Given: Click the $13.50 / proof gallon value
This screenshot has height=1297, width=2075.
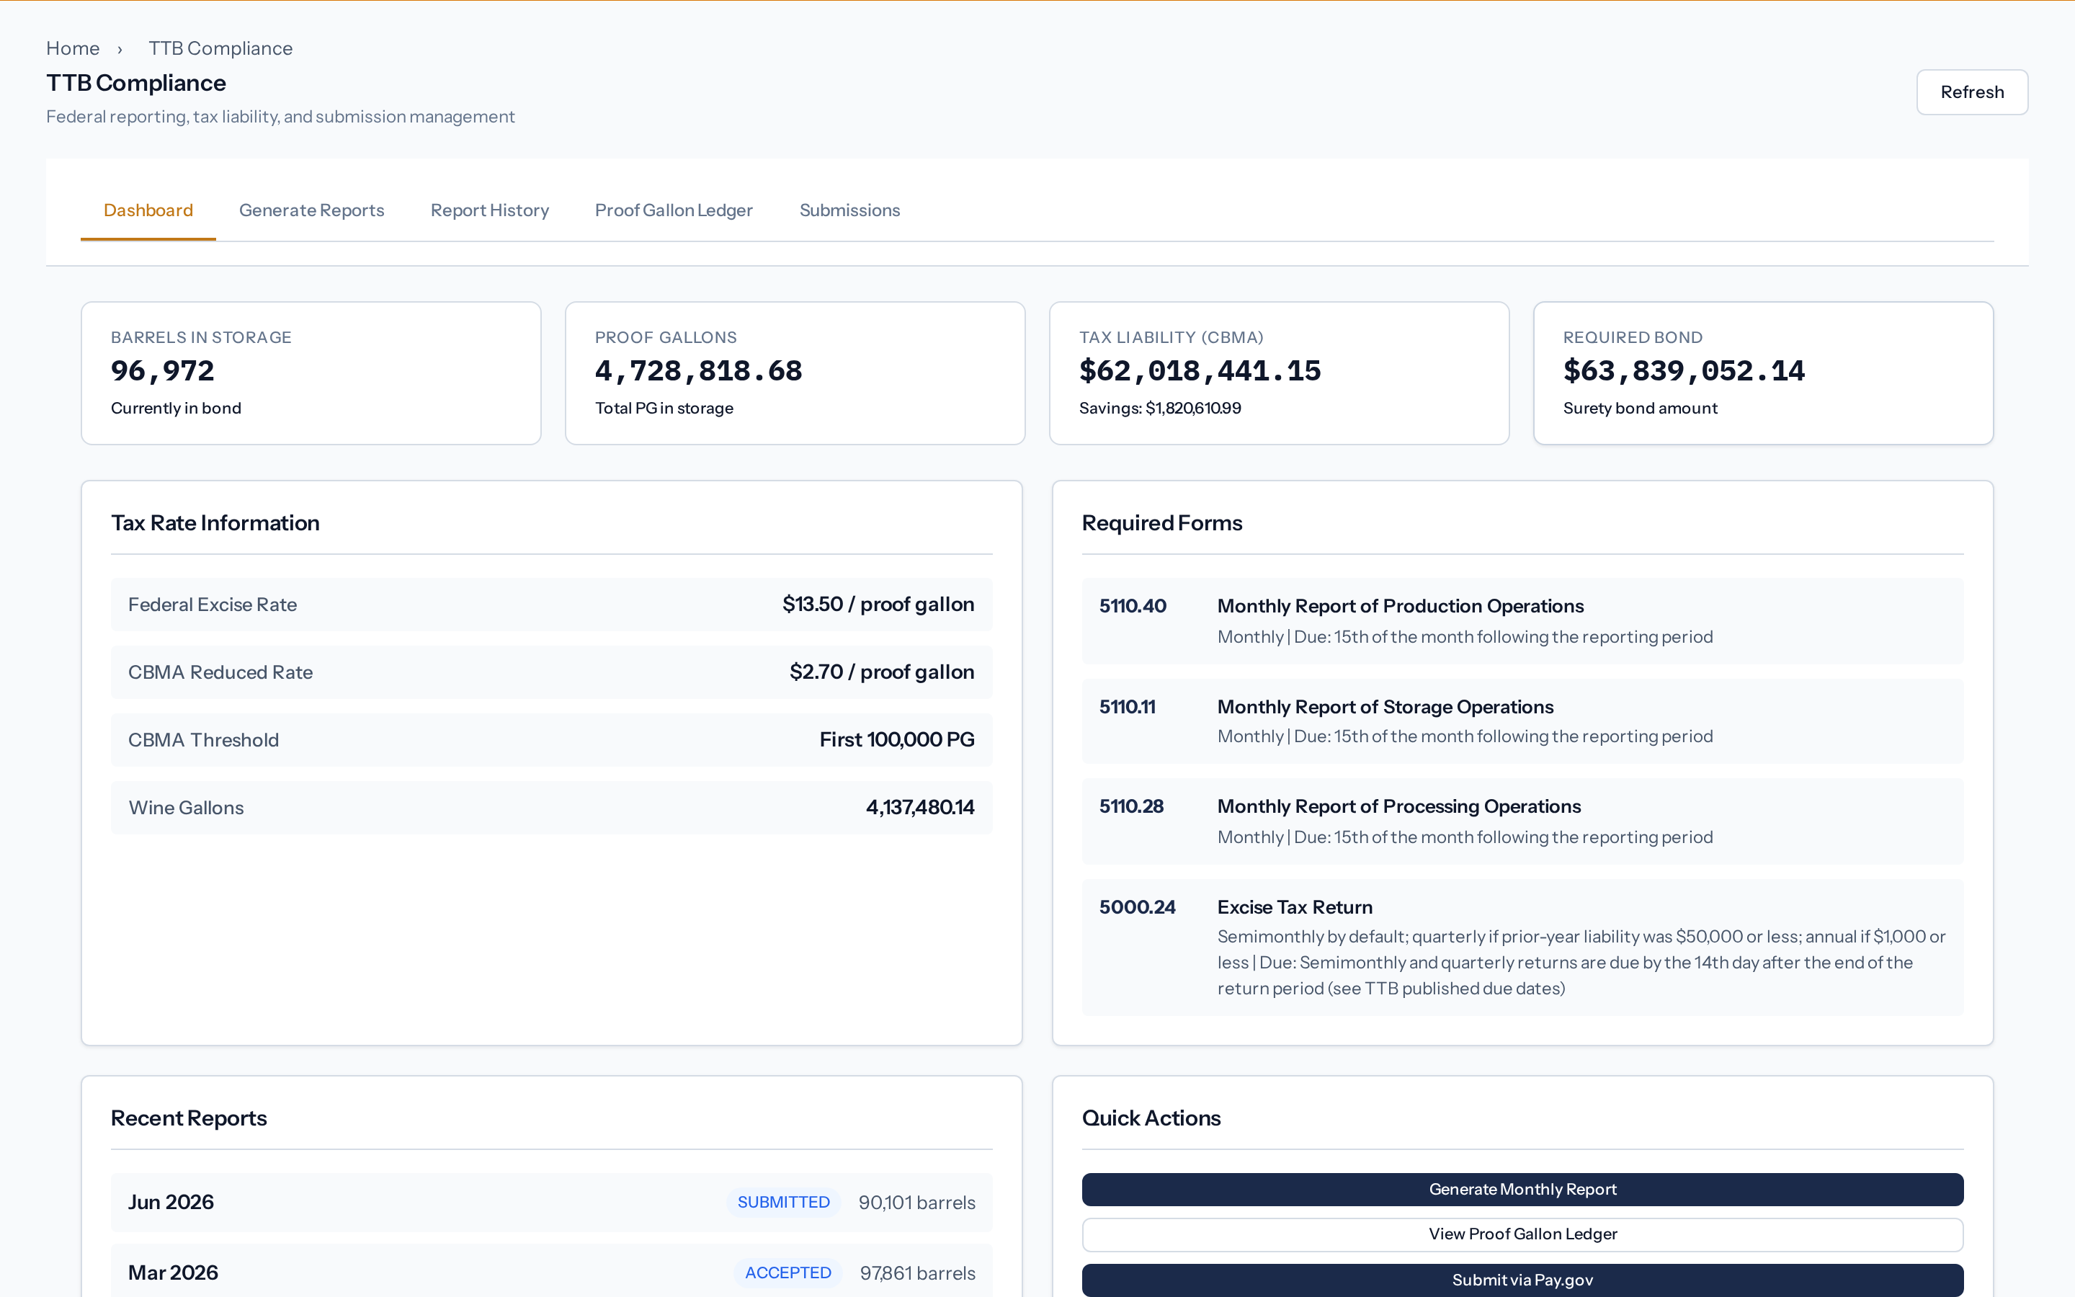Looking at the screenshot, I should pyautogui.click(x=878, y=605).
